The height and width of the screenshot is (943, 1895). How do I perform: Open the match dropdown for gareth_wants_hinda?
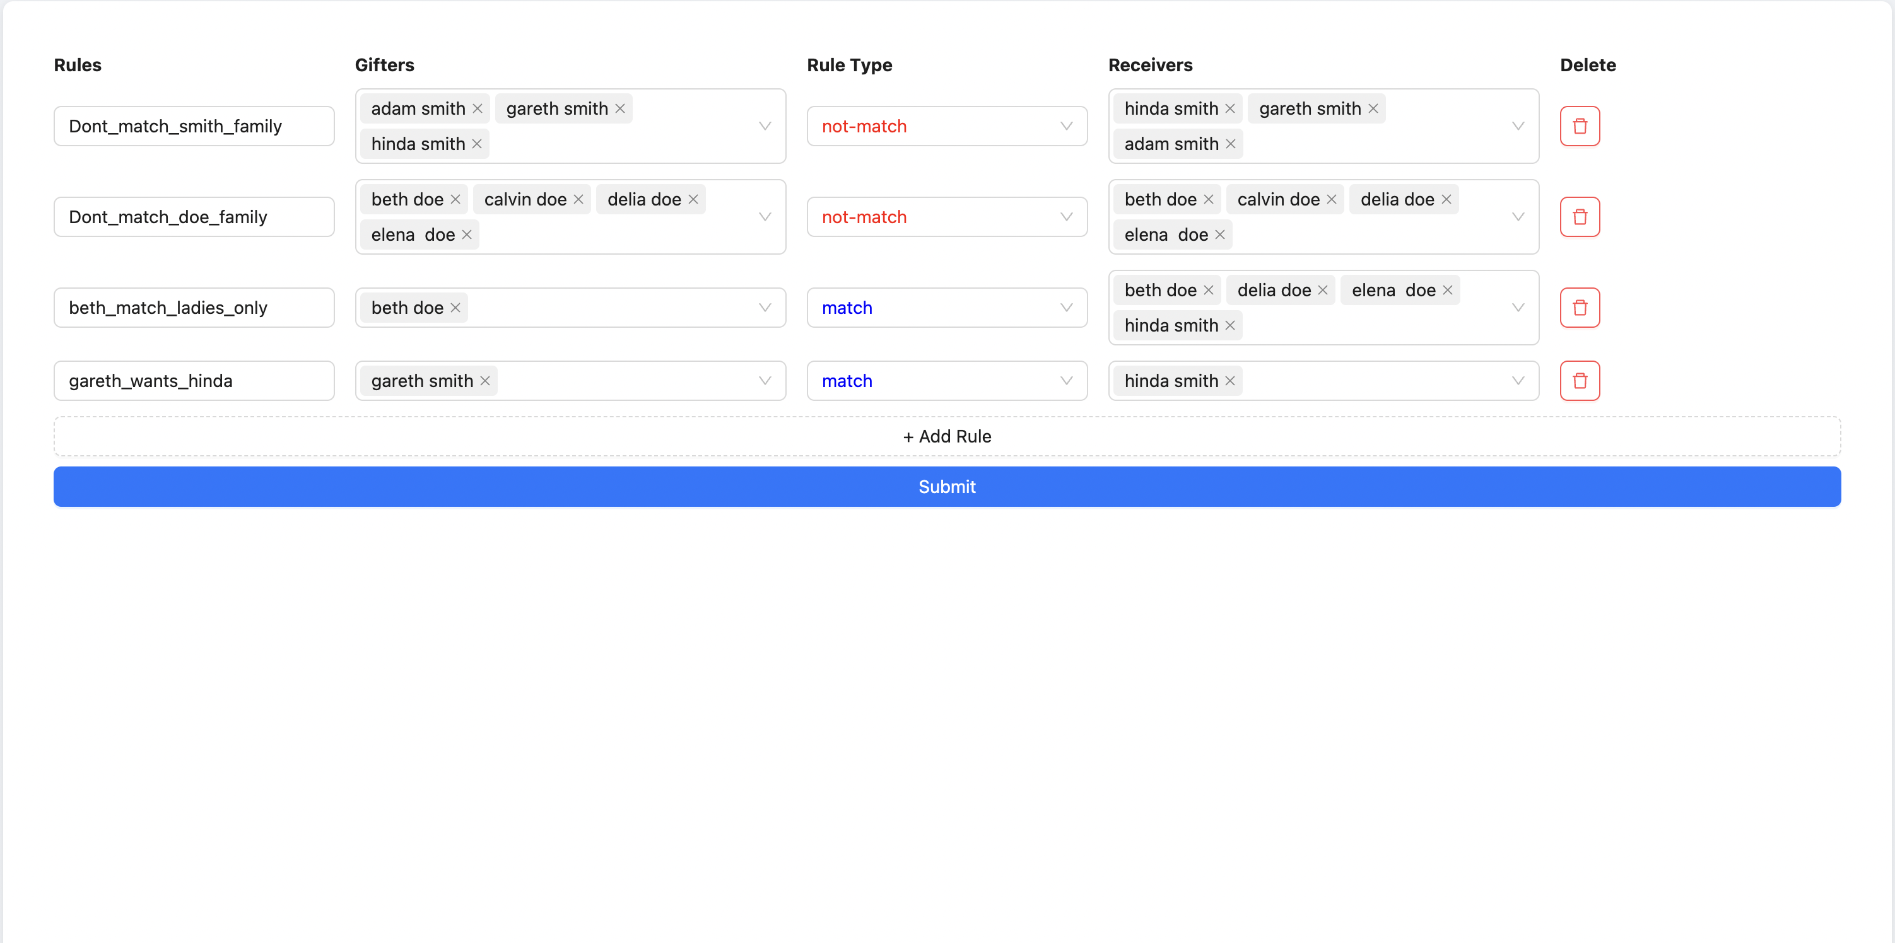[946, 381]
